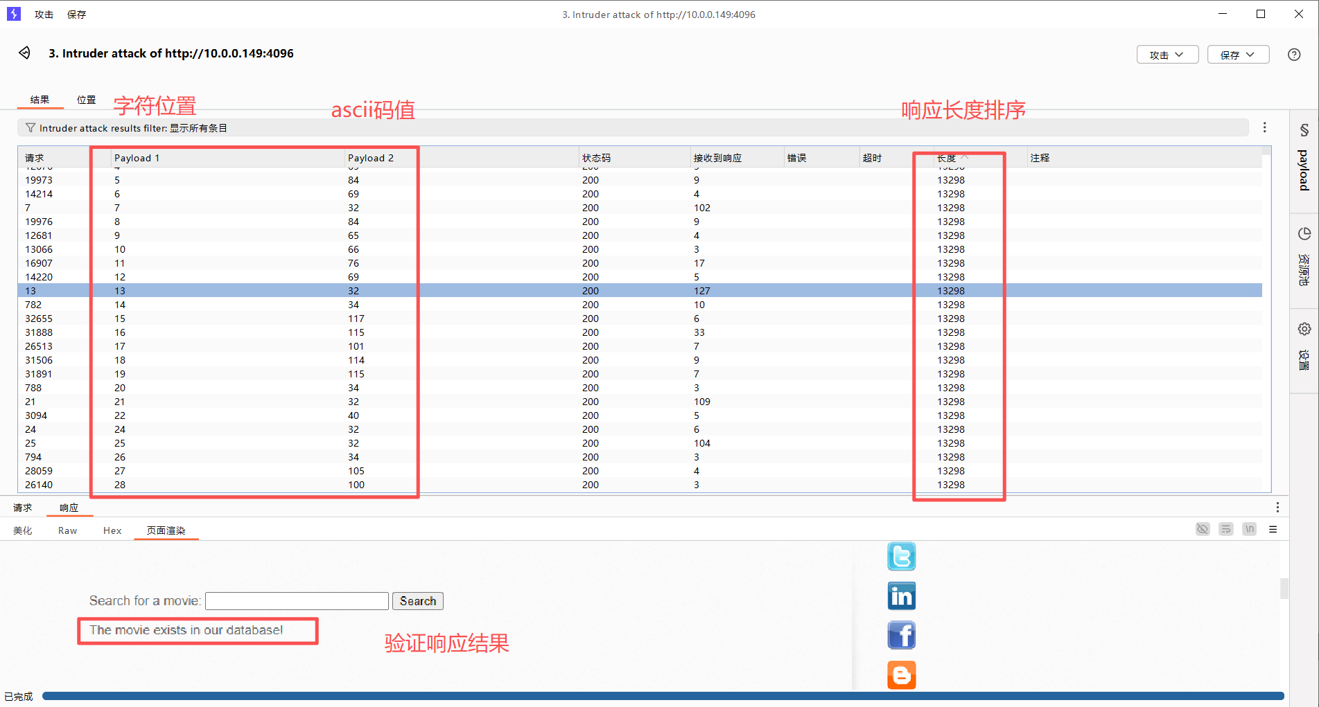Sort by the 超时 column header

click(896, 158)
